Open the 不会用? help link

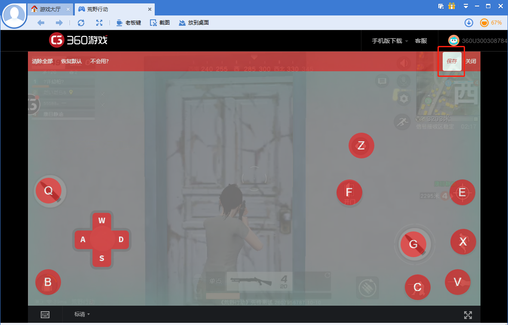(99, 61)
